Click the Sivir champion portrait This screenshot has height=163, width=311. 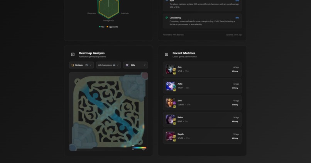click(170, 103)
